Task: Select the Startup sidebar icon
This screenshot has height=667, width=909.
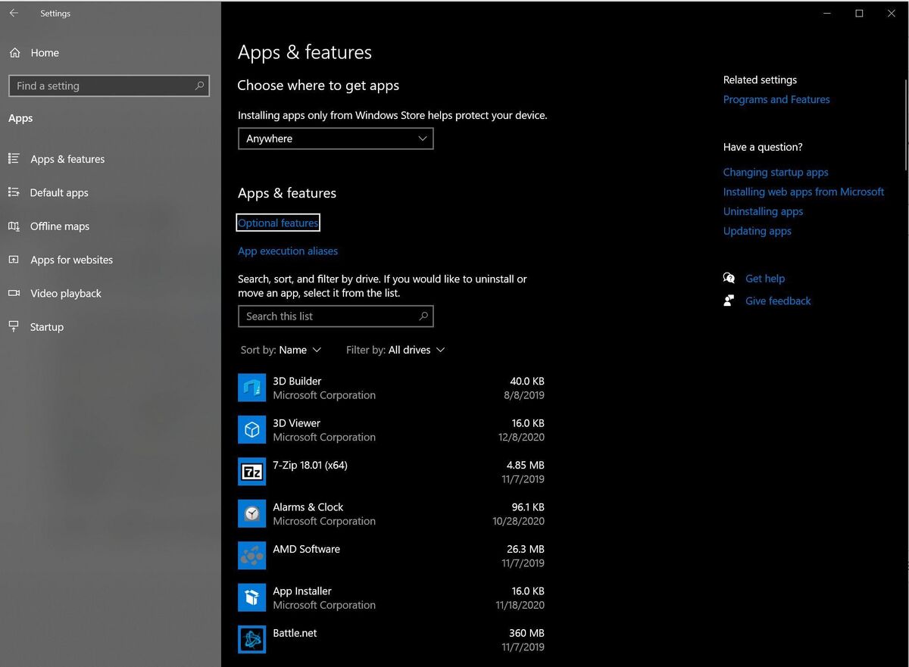Action: click(14, 326)
